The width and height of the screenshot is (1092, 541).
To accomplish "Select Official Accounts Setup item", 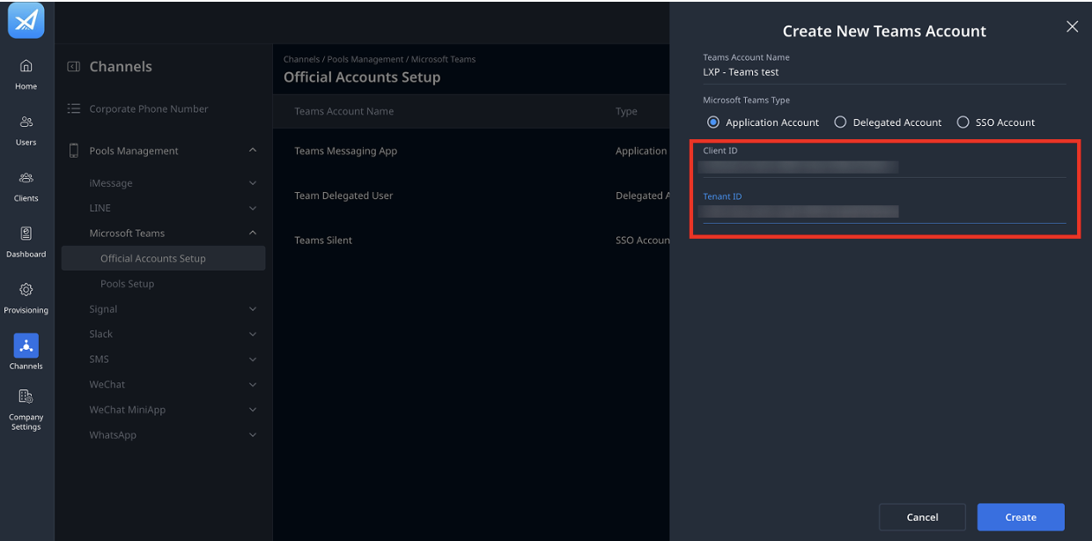I will (163, 258).
